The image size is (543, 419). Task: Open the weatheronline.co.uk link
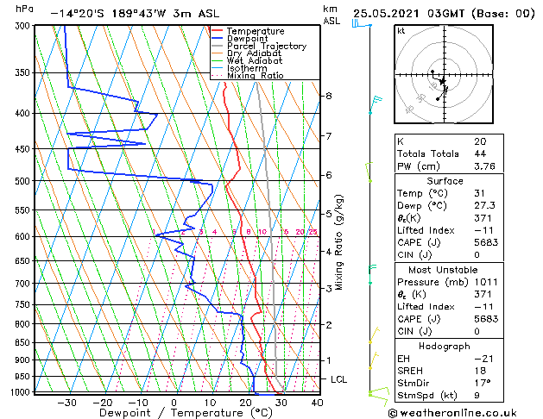pyautogui.click(x=452, y=413)
